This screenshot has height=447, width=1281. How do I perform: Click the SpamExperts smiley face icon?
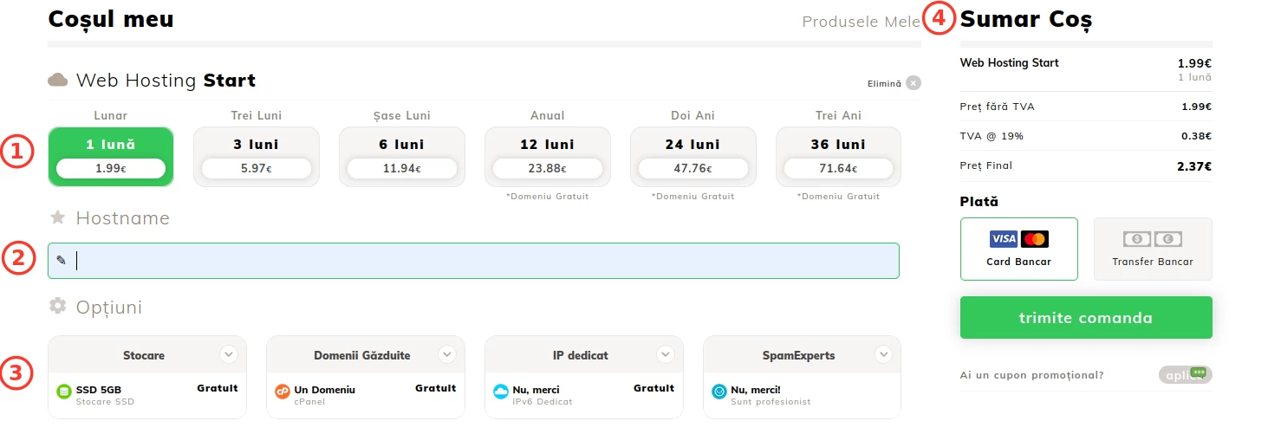pyautogui.click(x=719, y=392)
